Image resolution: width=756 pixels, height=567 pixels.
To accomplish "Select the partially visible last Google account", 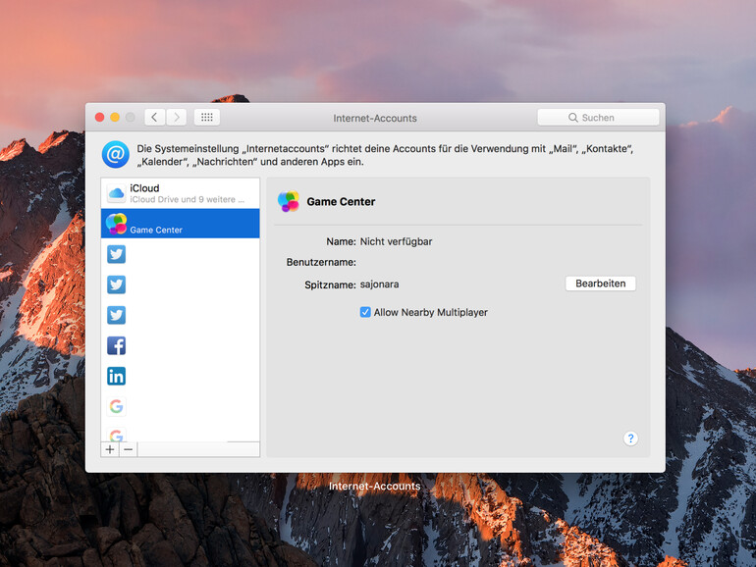I will 117,435.
